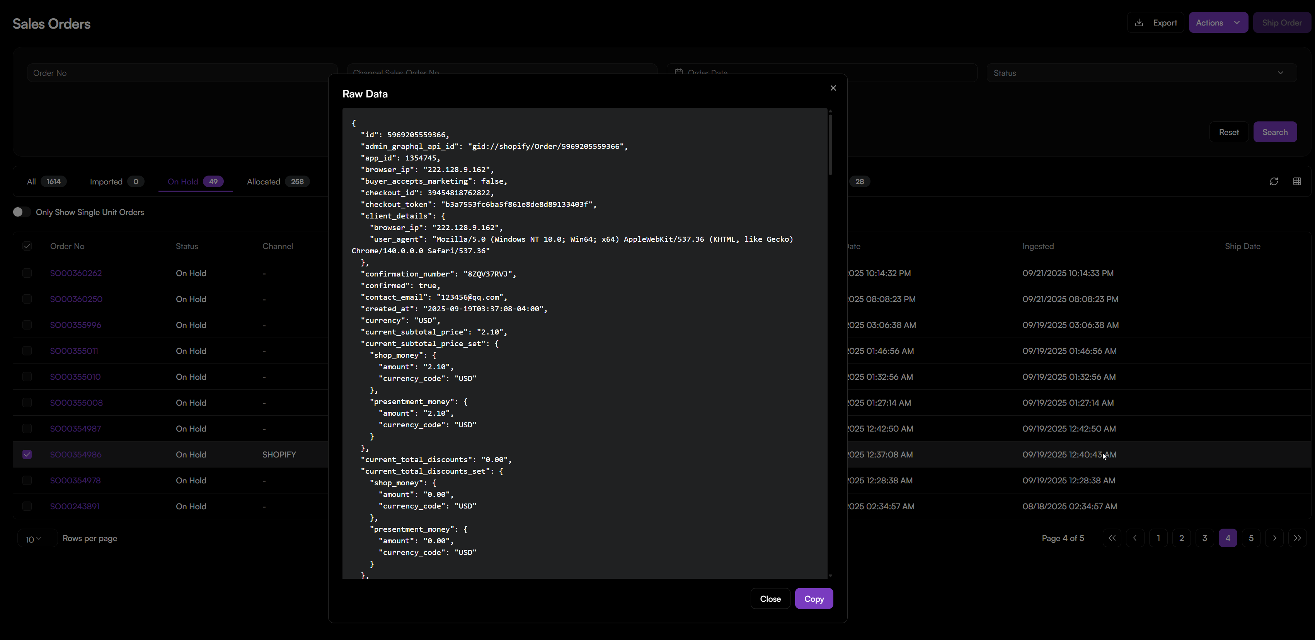
Task: Click the refresh table icon
Action: point(1274,181)
